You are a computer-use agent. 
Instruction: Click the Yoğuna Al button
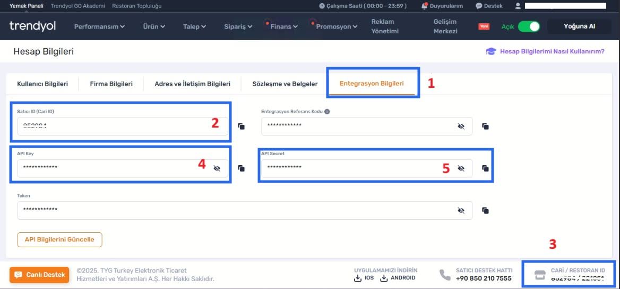579,26
